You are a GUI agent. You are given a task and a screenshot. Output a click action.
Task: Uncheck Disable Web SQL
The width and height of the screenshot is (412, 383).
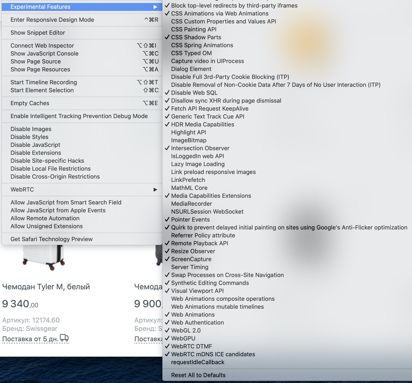[287, 93]
